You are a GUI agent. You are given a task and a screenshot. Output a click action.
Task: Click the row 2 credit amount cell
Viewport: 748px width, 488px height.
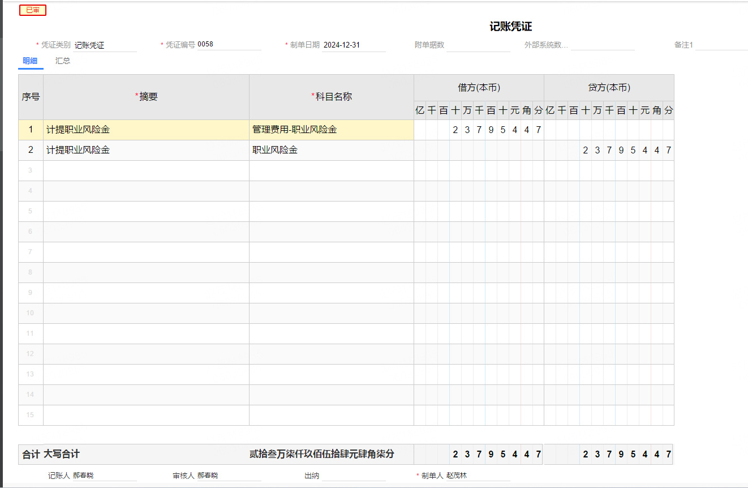609,151
